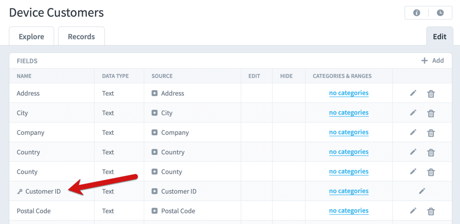Viewport: 460px width, 224px height.
Task: Open the info icon in the top right corner
Action: [416, 13]
